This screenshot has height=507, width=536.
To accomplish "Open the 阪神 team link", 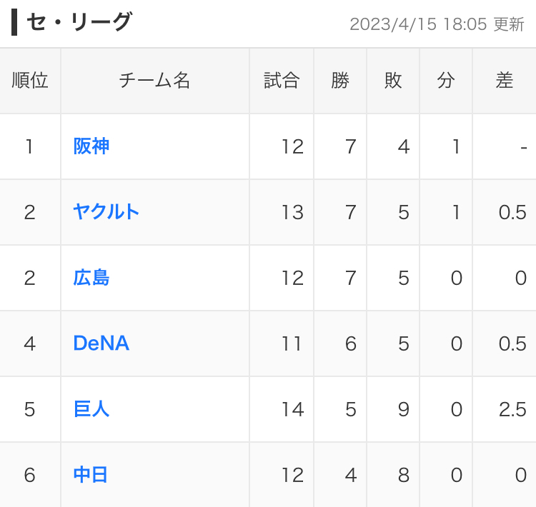I will tap(91, 146).
